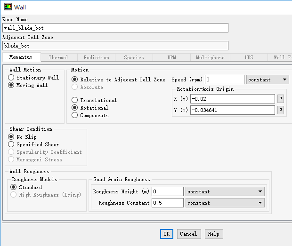292x246 pixels.
Task: Open the Momentum tab
Action: pyautogui.click(x=21, y=57)
